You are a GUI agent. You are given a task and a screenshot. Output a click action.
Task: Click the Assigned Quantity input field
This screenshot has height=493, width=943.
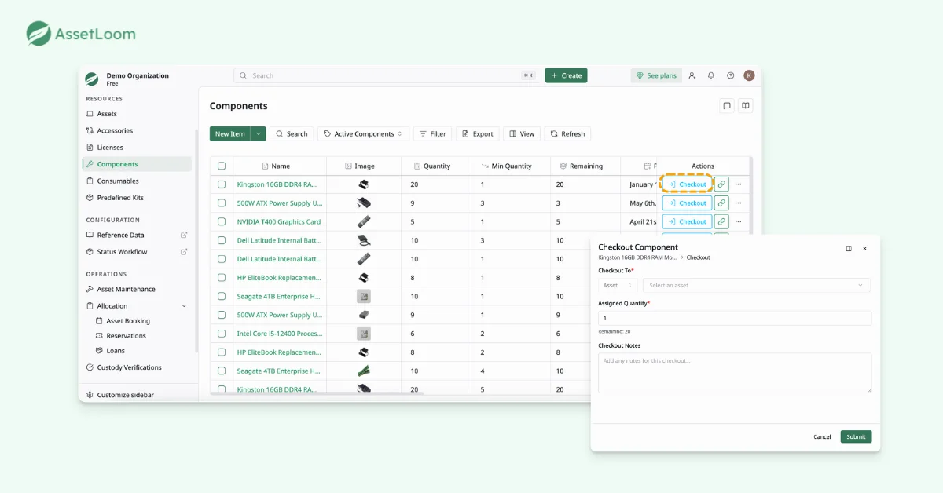(x=735, y=318)
